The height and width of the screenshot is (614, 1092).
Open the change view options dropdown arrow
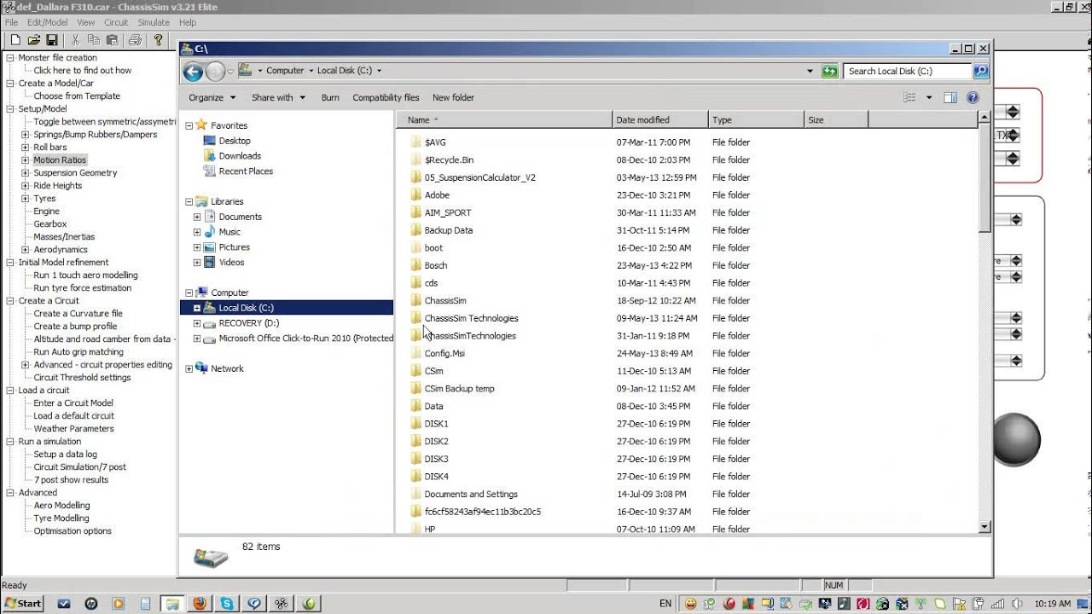tap(931, 97)
